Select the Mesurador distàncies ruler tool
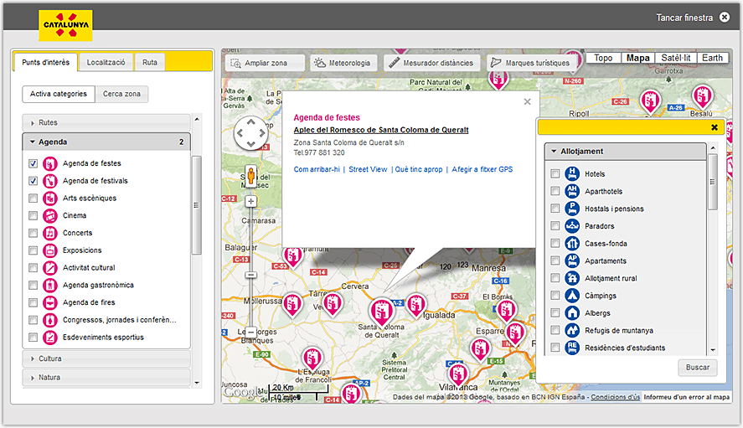 tap(431, 63)
